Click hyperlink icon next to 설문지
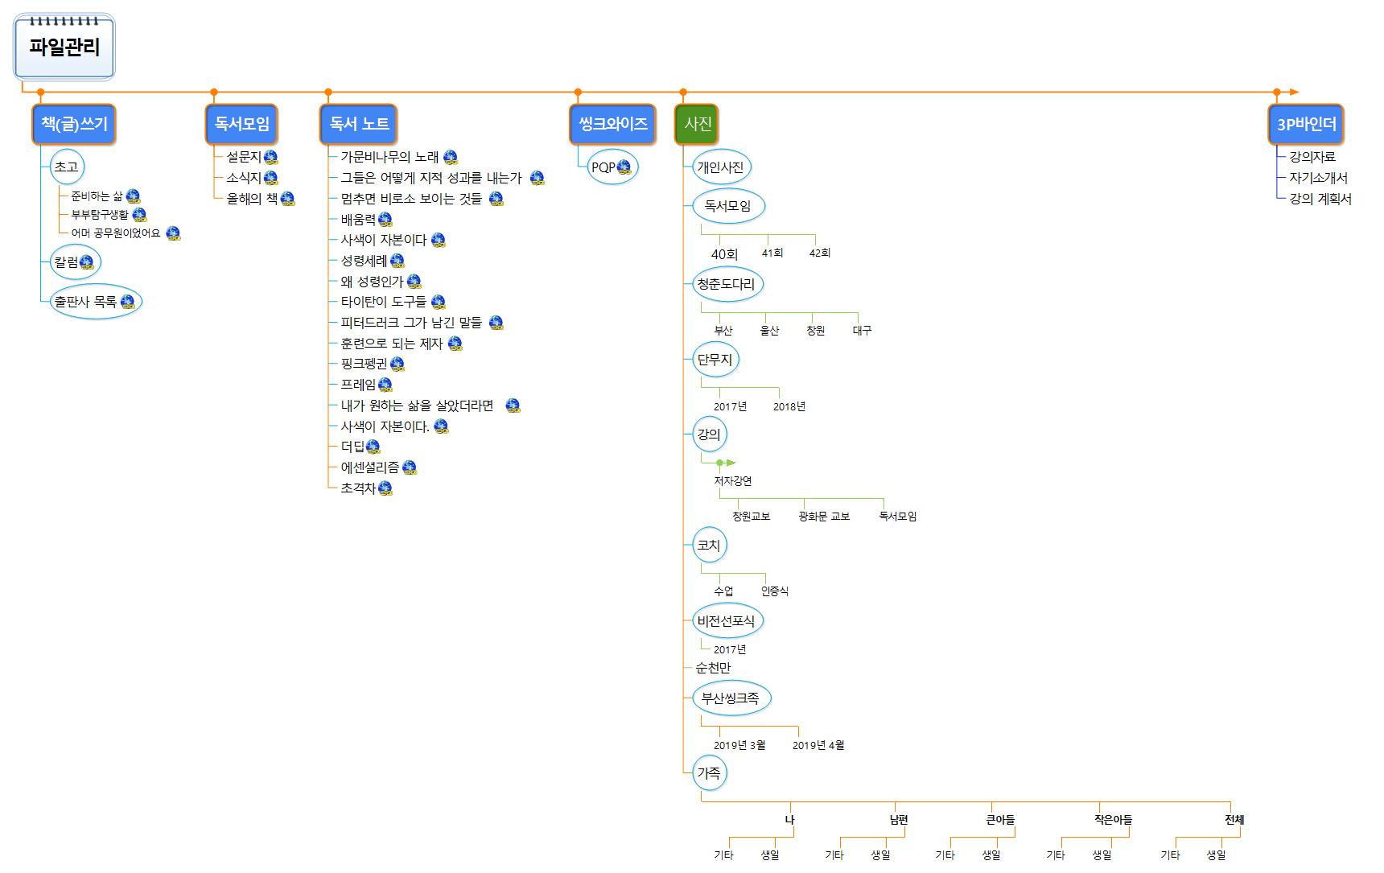 point(271,157)
